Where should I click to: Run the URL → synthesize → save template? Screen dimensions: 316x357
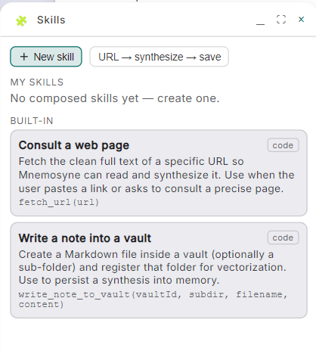pyautogui.click(x=160, y=57)
